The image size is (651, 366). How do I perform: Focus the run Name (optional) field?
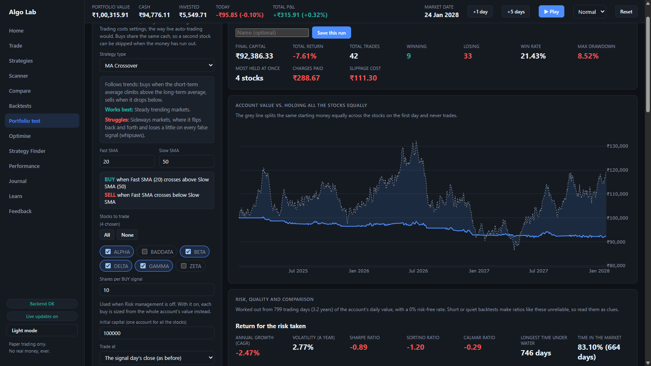[x=272, y=33]
